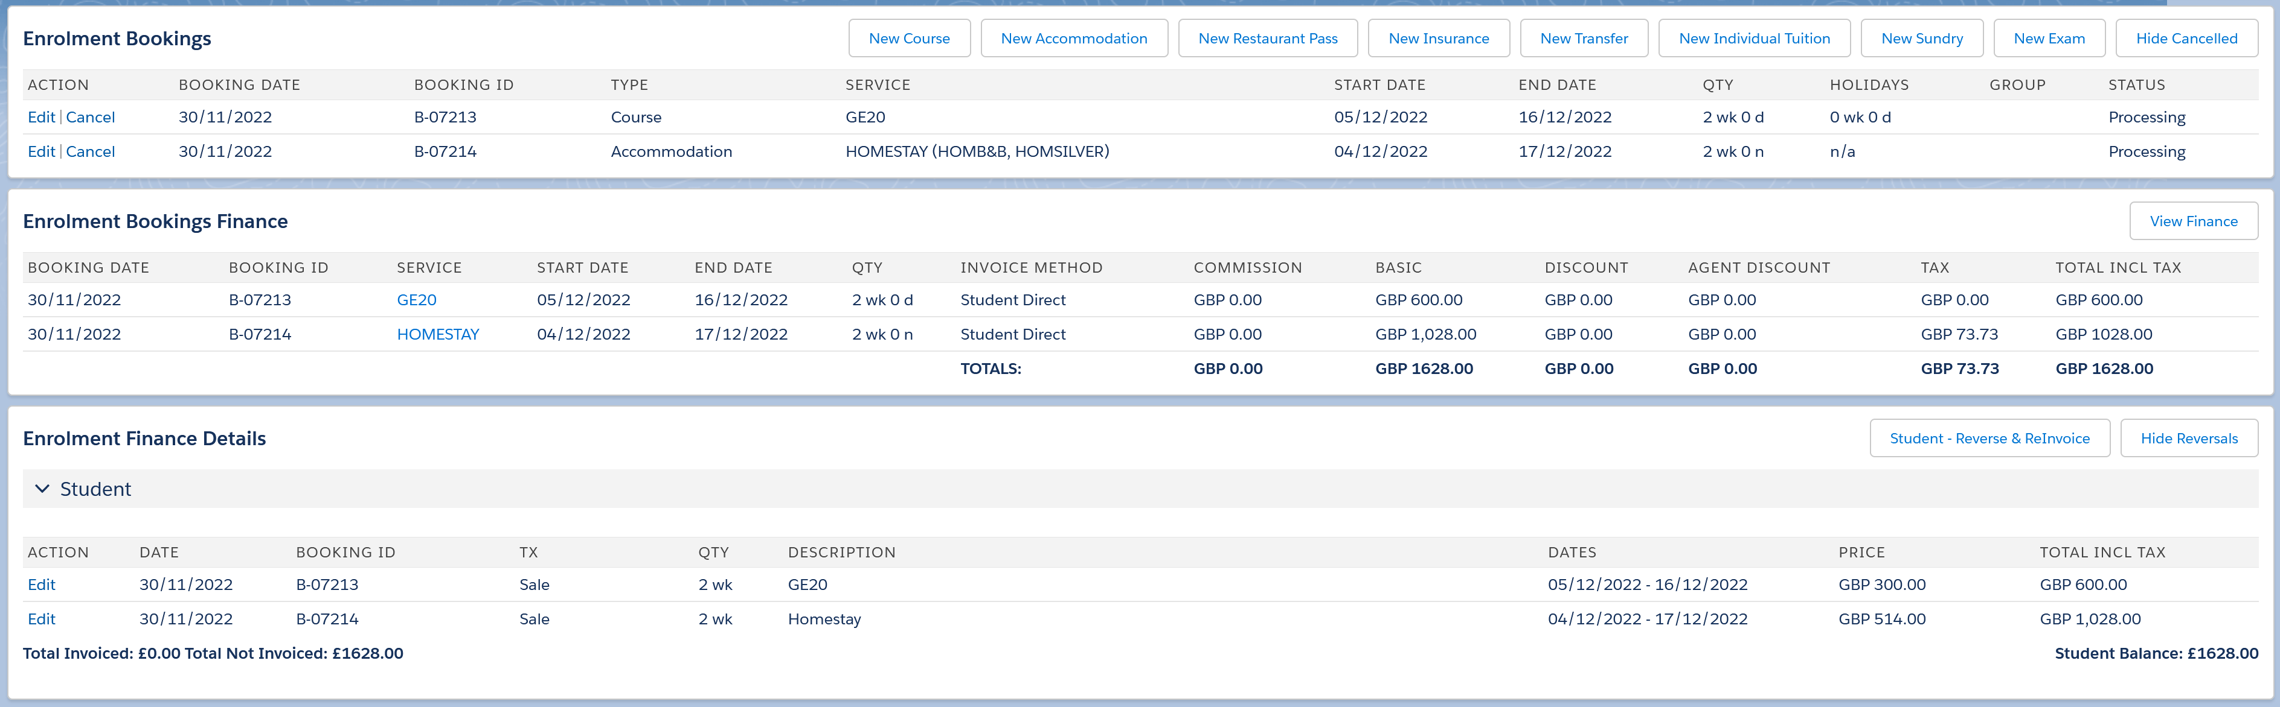Click the New Course button
Viewport: 2280px width, 707px height.
pyautogui.click(x=909, y=38)
